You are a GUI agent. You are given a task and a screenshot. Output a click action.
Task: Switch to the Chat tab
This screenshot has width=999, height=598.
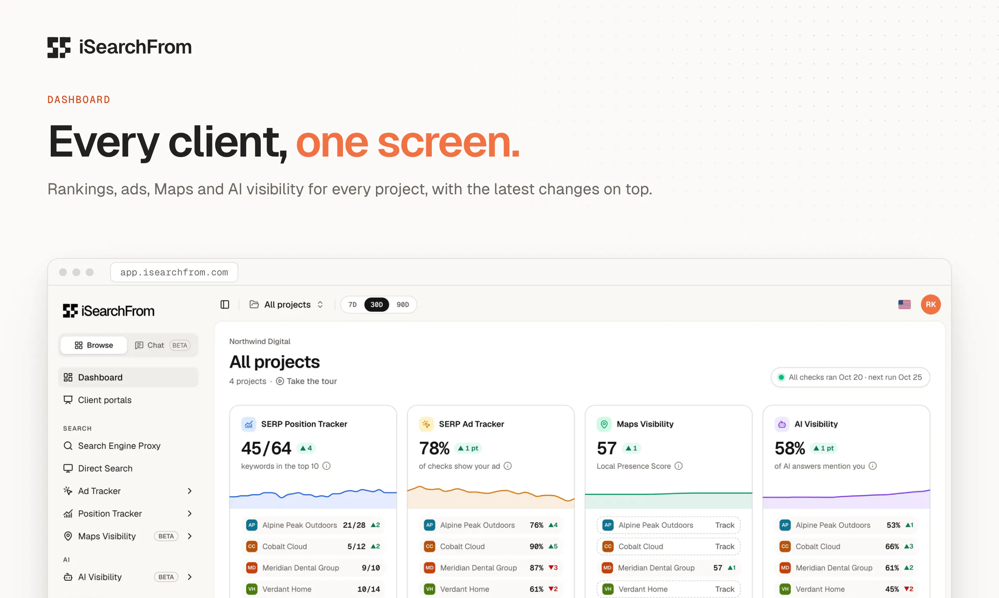162,345
